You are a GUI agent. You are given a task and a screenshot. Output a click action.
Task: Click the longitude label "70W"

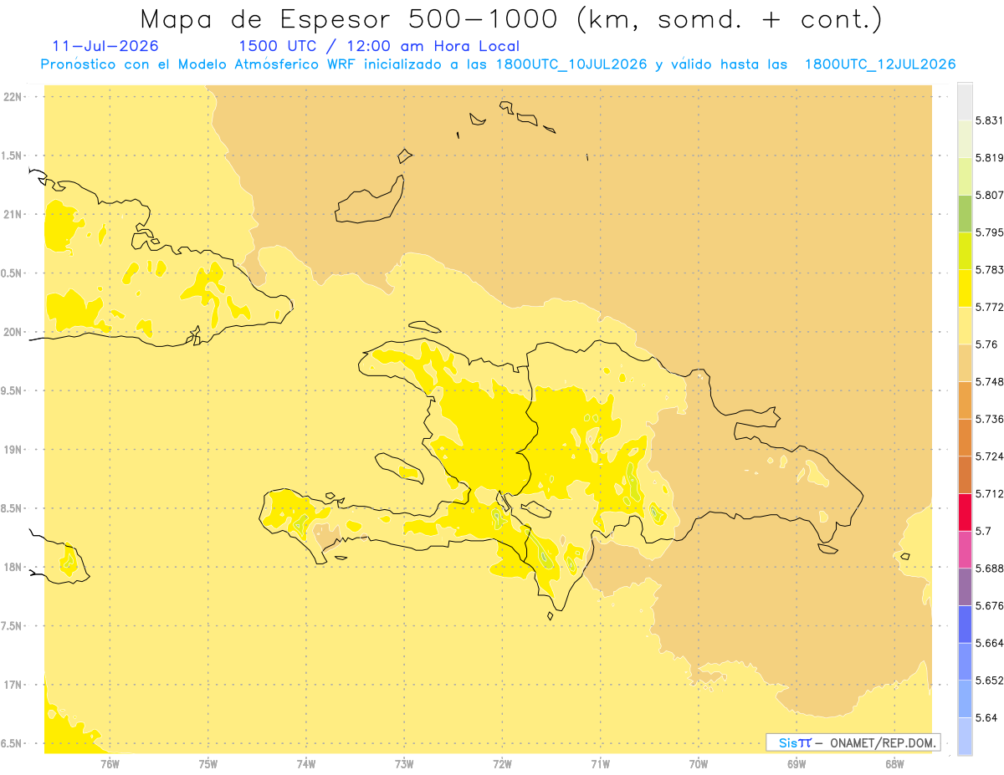pos(699,763)
